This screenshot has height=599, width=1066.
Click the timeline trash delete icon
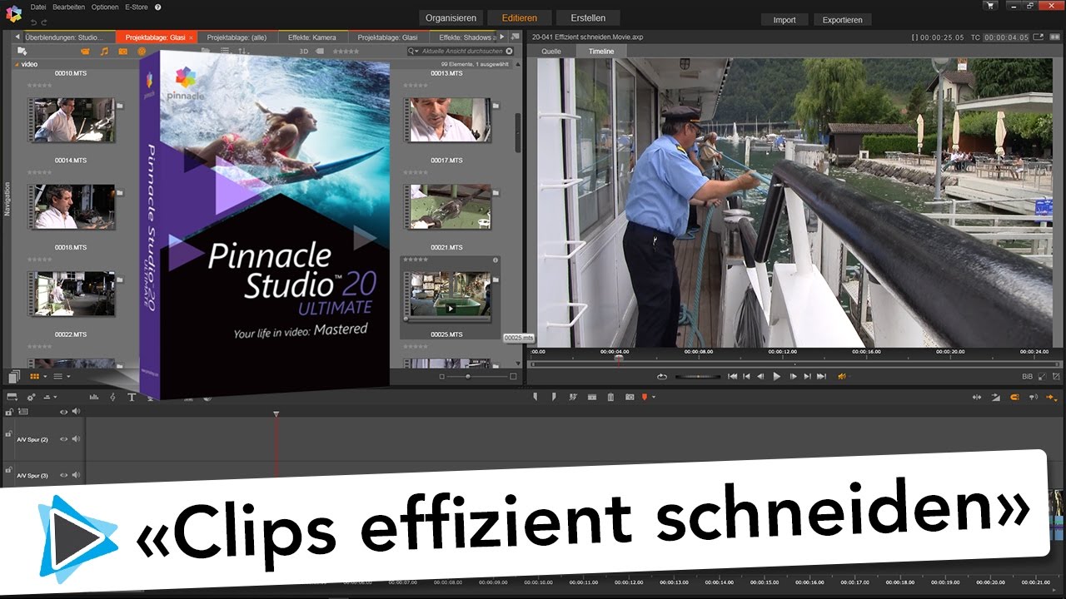(x=610, y=398)
